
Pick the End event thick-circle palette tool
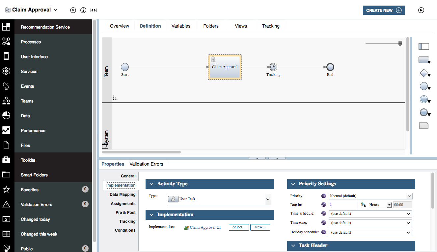(x=425, y=113)
